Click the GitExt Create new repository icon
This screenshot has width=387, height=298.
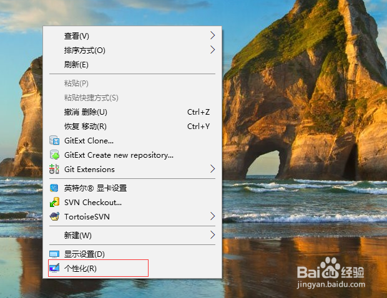(54, 155)
